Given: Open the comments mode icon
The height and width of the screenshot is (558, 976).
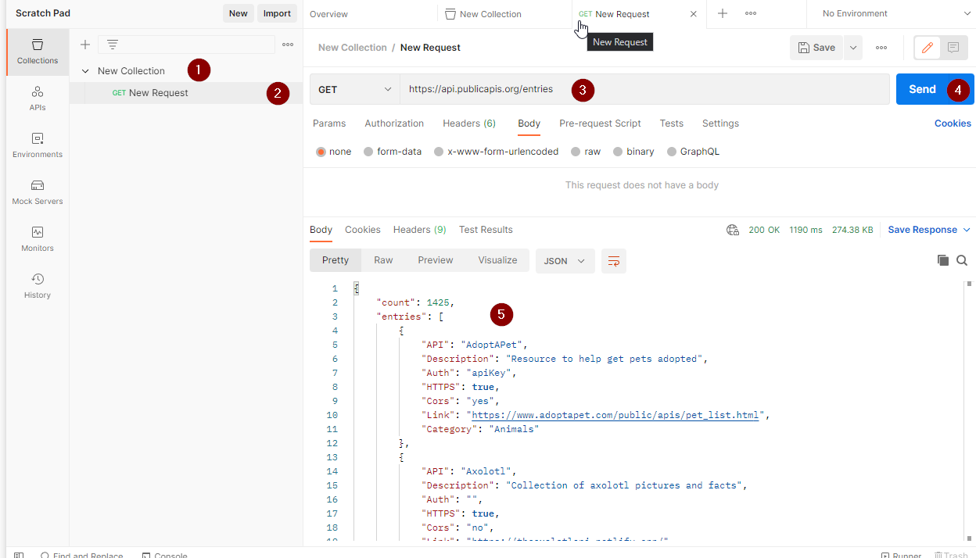Looking at the screenshot, I should click(x=953, y=48).
